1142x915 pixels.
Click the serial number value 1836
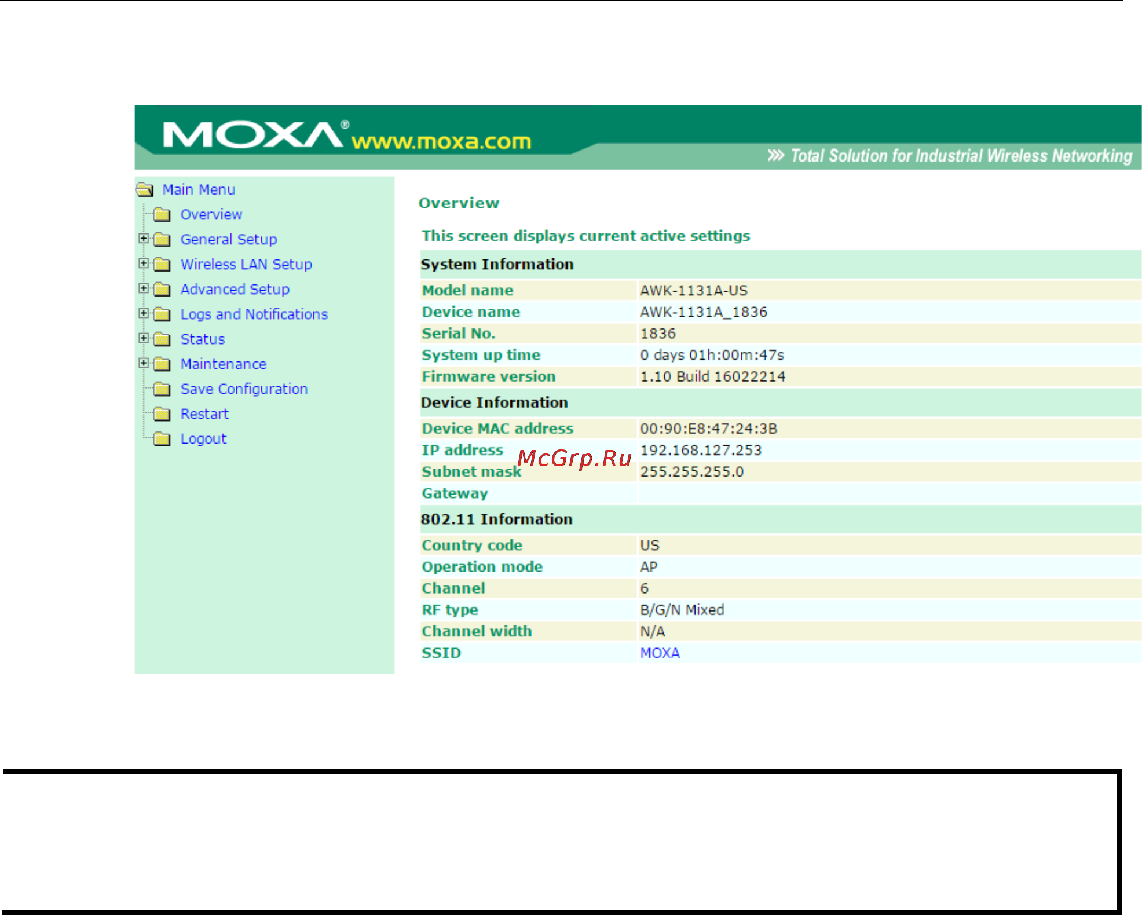658,334
